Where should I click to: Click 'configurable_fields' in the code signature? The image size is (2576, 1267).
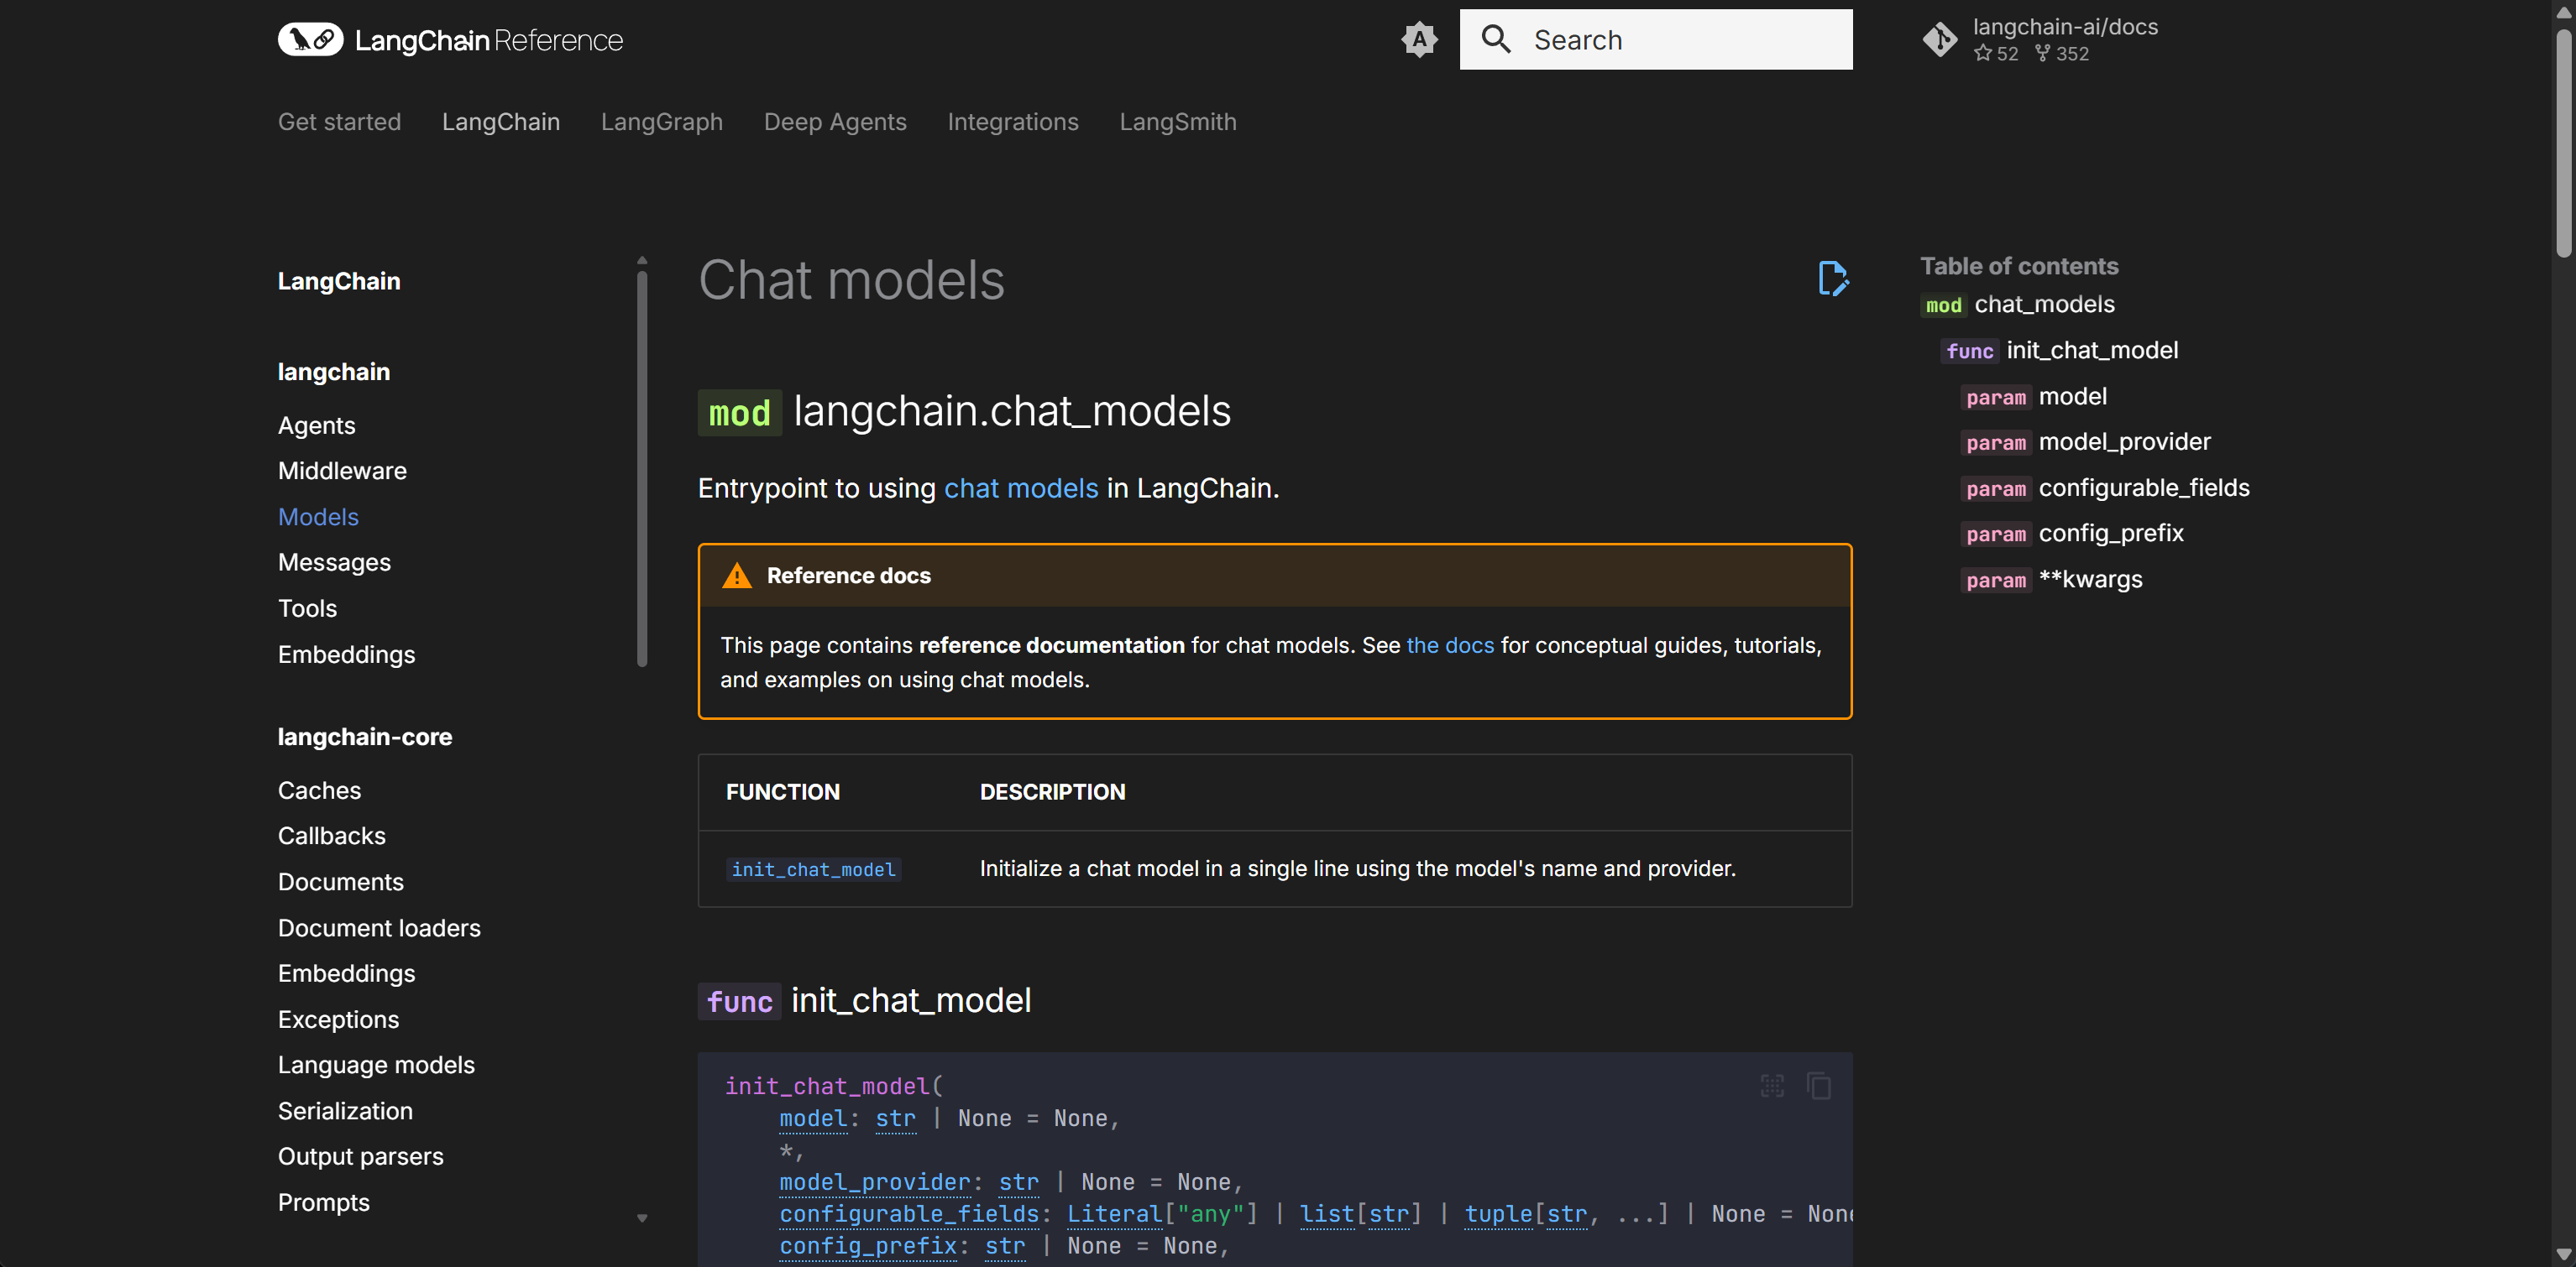pos(908,1214)
